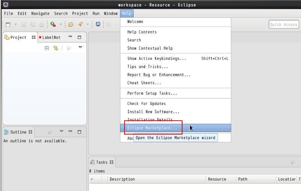Sort Tasks by Description column header
Viewport: 301px width, 191px height.
[157, 179]
